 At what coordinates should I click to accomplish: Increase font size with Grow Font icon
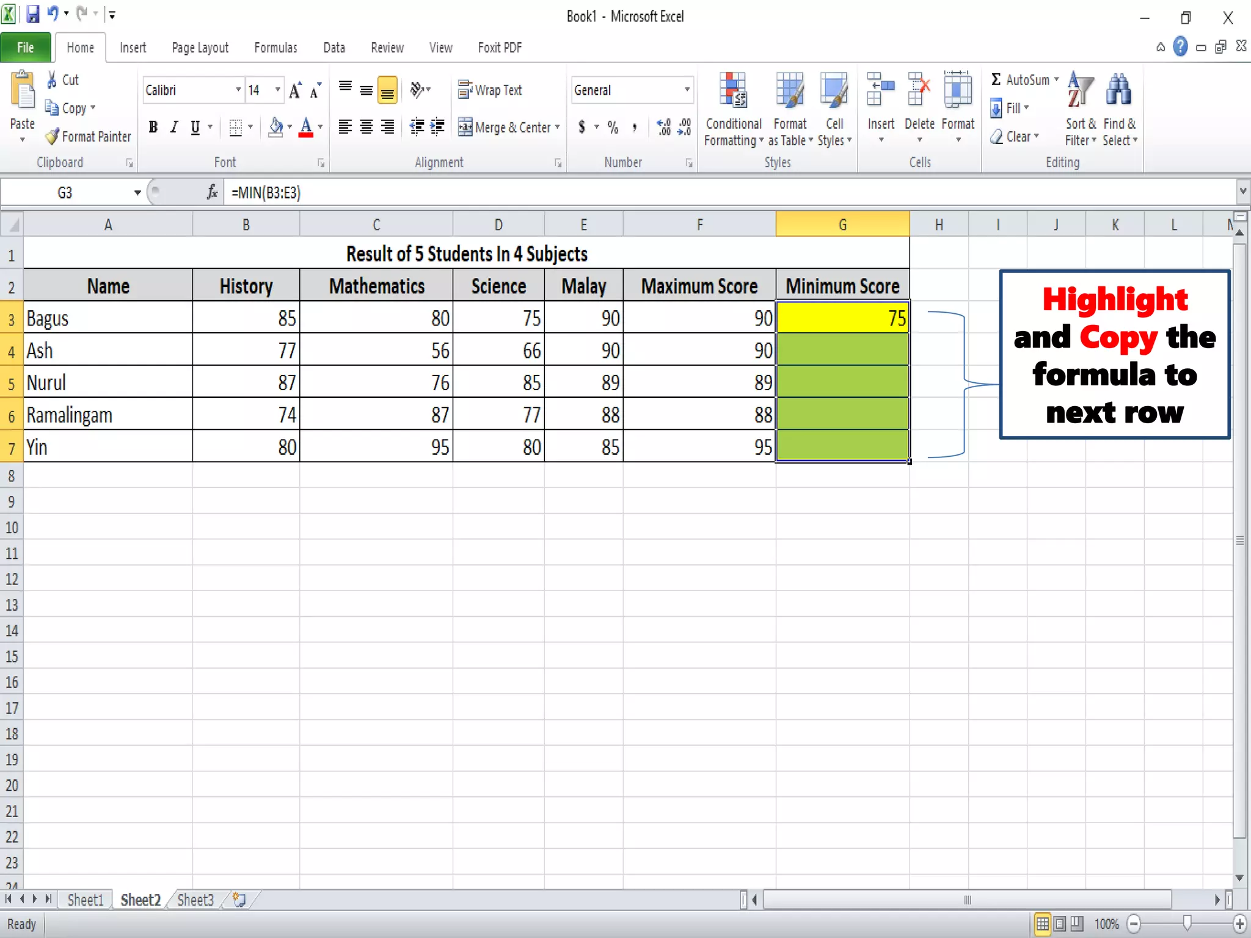point(295,90)
